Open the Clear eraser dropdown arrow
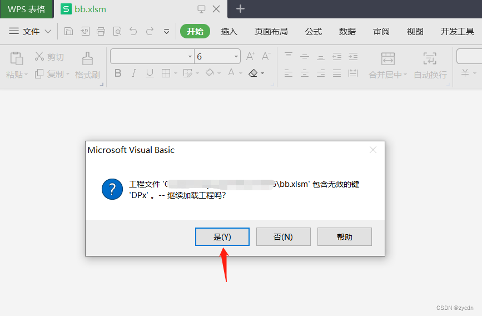Screen dimensions: 482x316 tap(262, 73)
